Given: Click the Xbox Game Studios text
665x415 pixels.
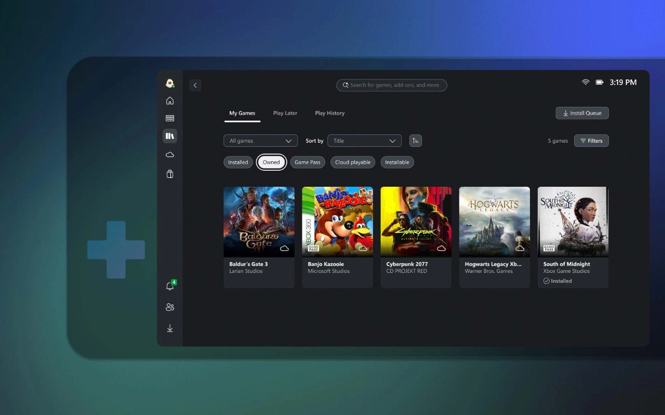Looking at the screenshot, I should pos(566,271).
